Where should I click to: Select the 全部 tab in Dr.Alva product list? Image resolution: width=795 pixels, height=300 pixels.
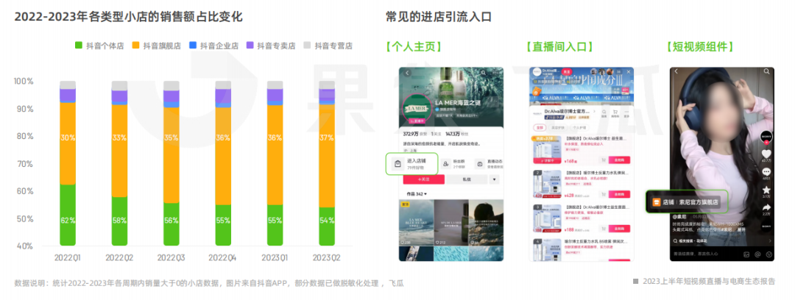pyautogui.click(x=540, y=128)
